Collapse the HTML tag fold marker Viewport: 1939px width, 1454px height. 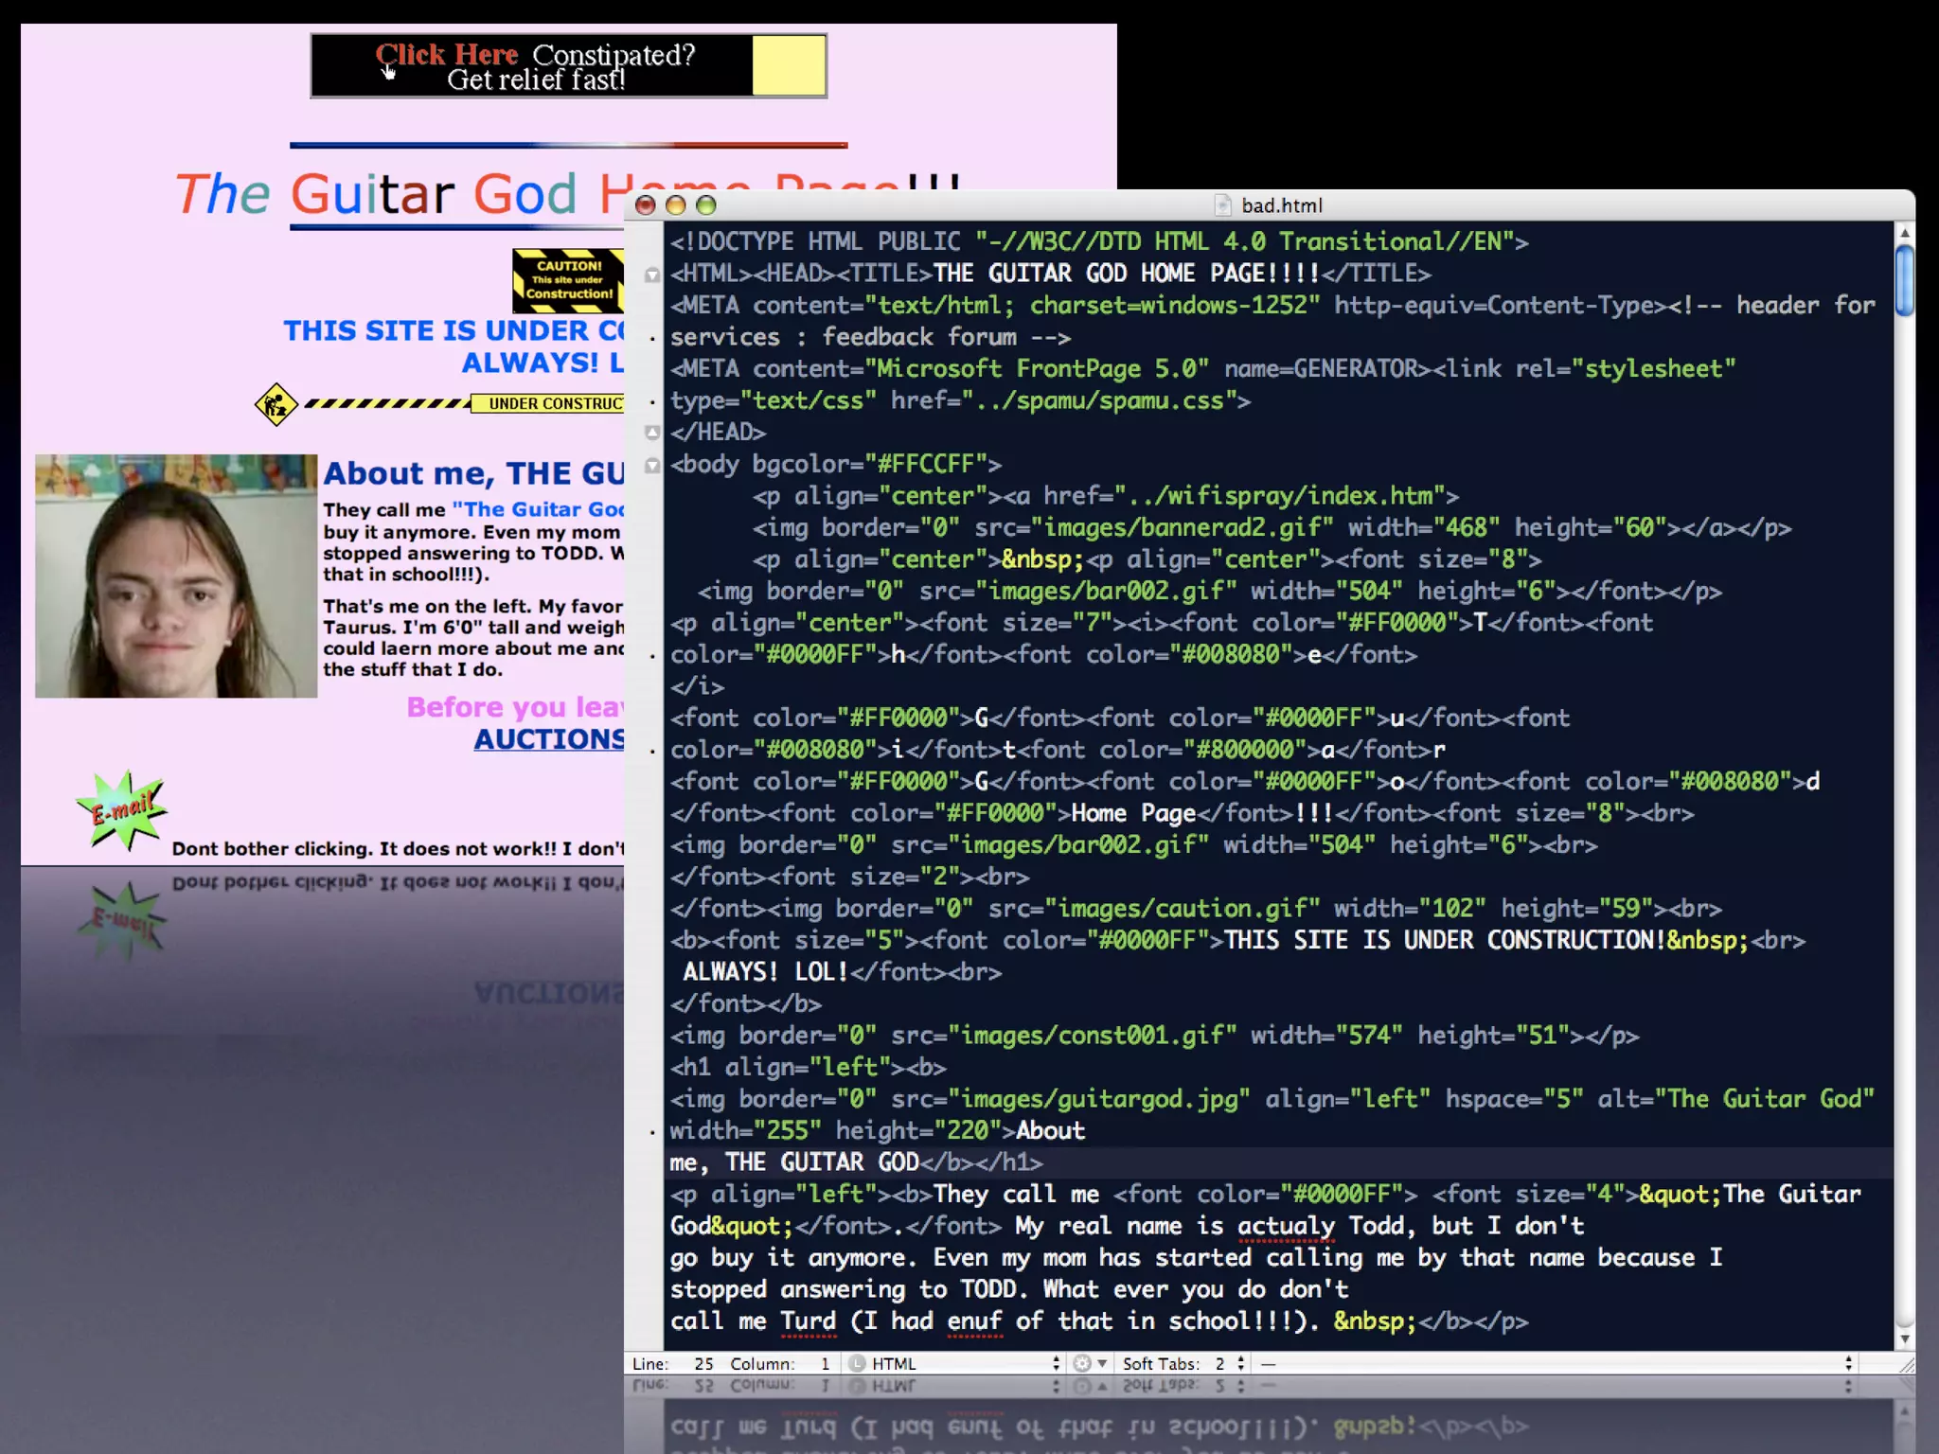[x=652, y=275]
